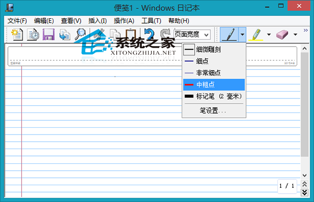
Task: Click the vertical scrollbar thumb
Action: (305, 105)
